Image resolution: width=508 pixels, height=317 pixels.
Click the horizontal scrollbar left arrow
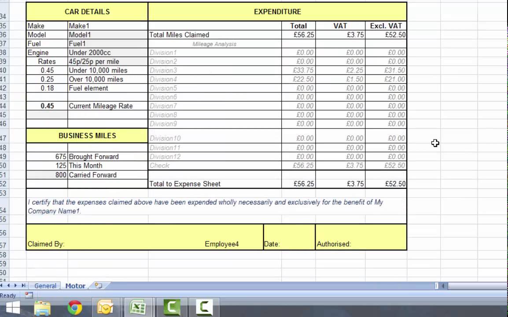coord(443,286)
